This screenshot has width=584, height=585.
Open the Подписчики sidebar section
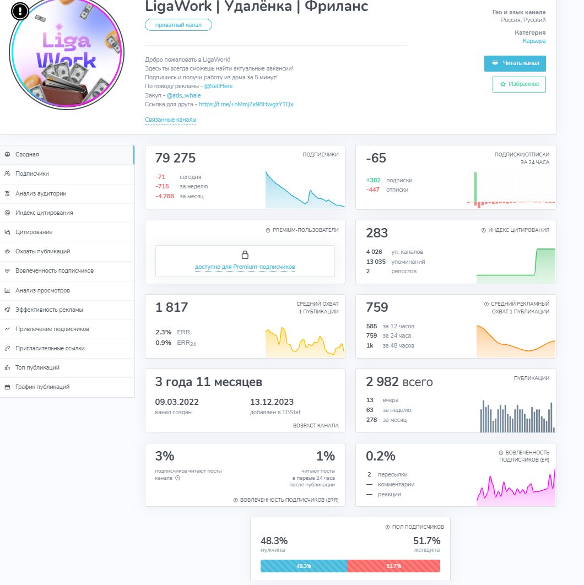67,174
